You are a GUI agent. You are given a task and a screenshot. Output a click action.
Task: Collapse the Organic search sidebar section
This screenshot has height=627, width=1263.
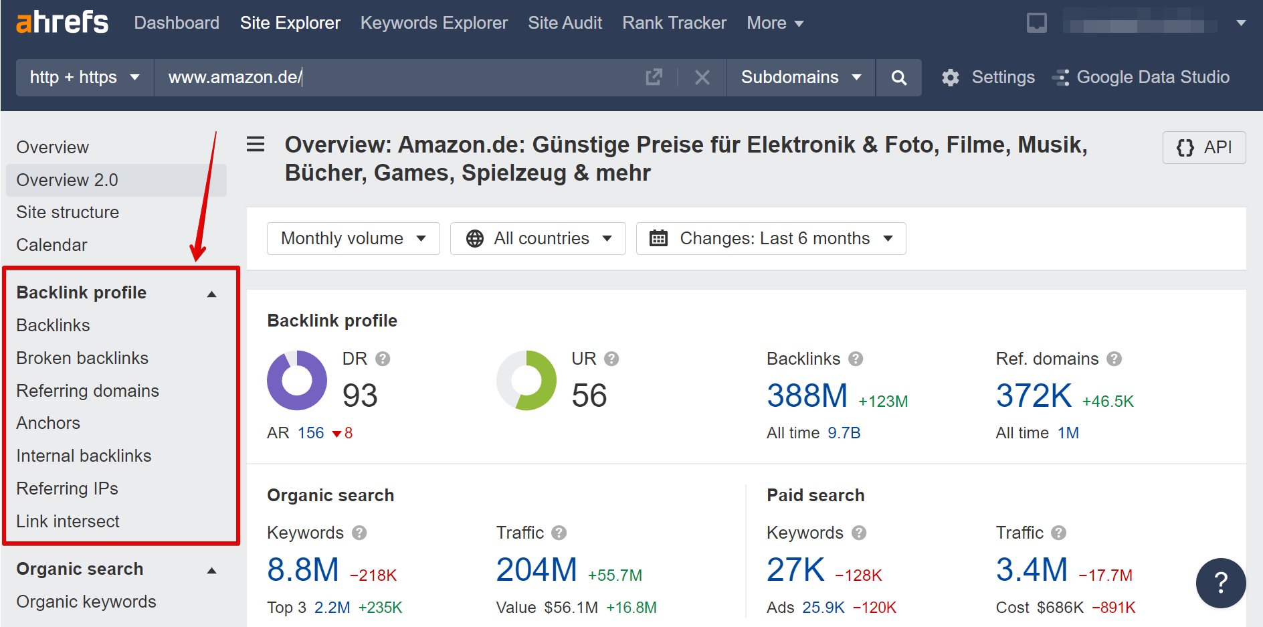211,569
